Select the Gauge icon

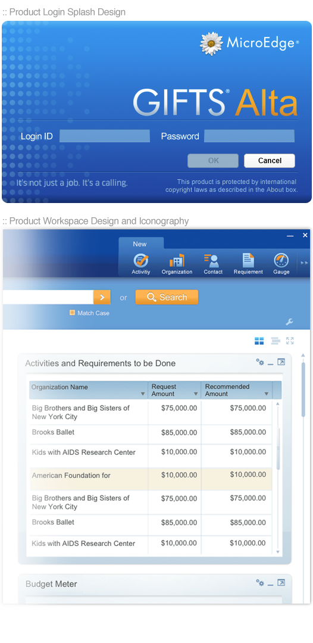coord(281,260)
